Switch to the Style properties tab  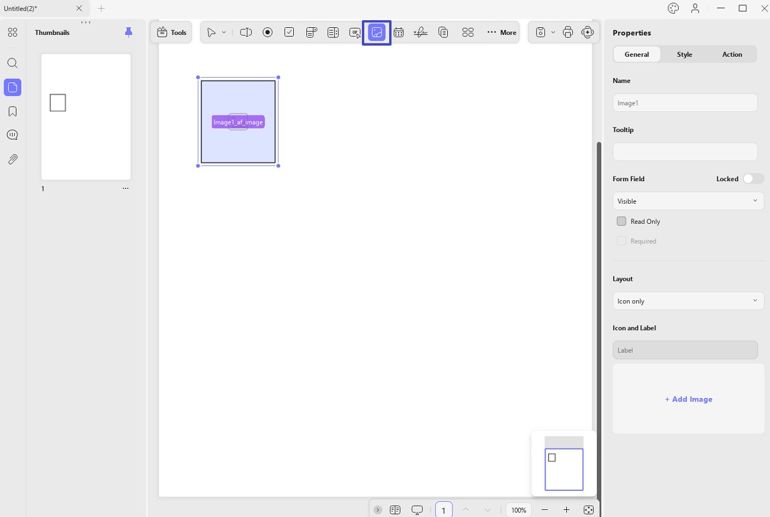click(x=685, y=54)
